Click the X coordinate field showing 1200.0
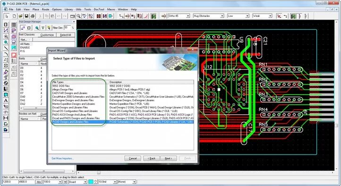 [10, 182]
